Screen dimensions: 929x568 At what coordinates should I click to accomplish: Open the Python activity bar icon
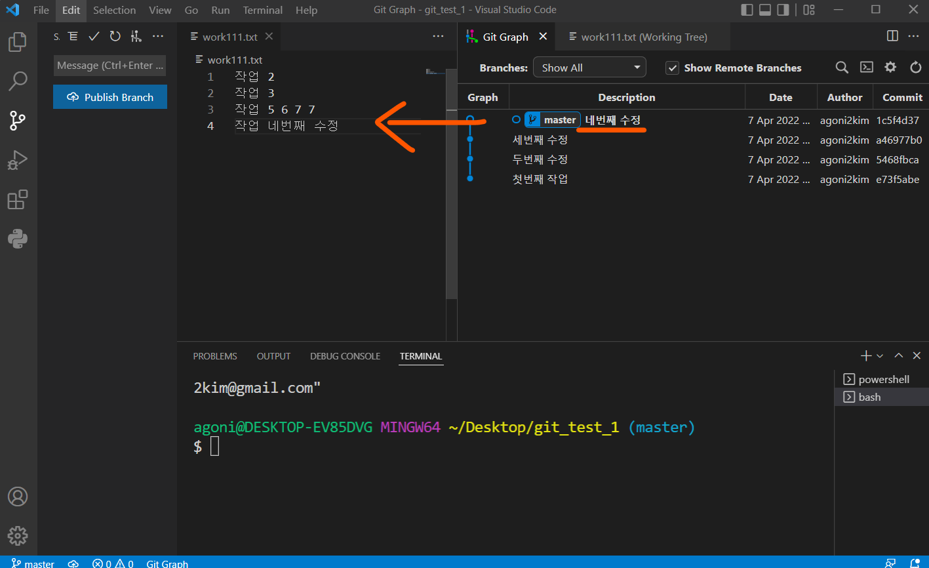coord(18,239)
